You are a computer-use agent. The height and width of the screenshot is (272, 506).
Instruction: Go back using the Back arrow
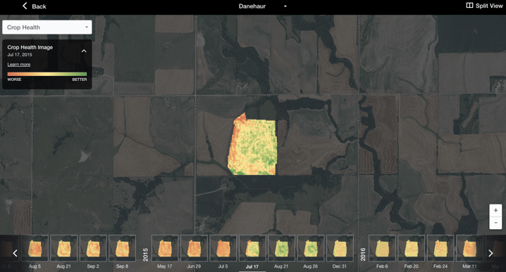coord(34,6)
